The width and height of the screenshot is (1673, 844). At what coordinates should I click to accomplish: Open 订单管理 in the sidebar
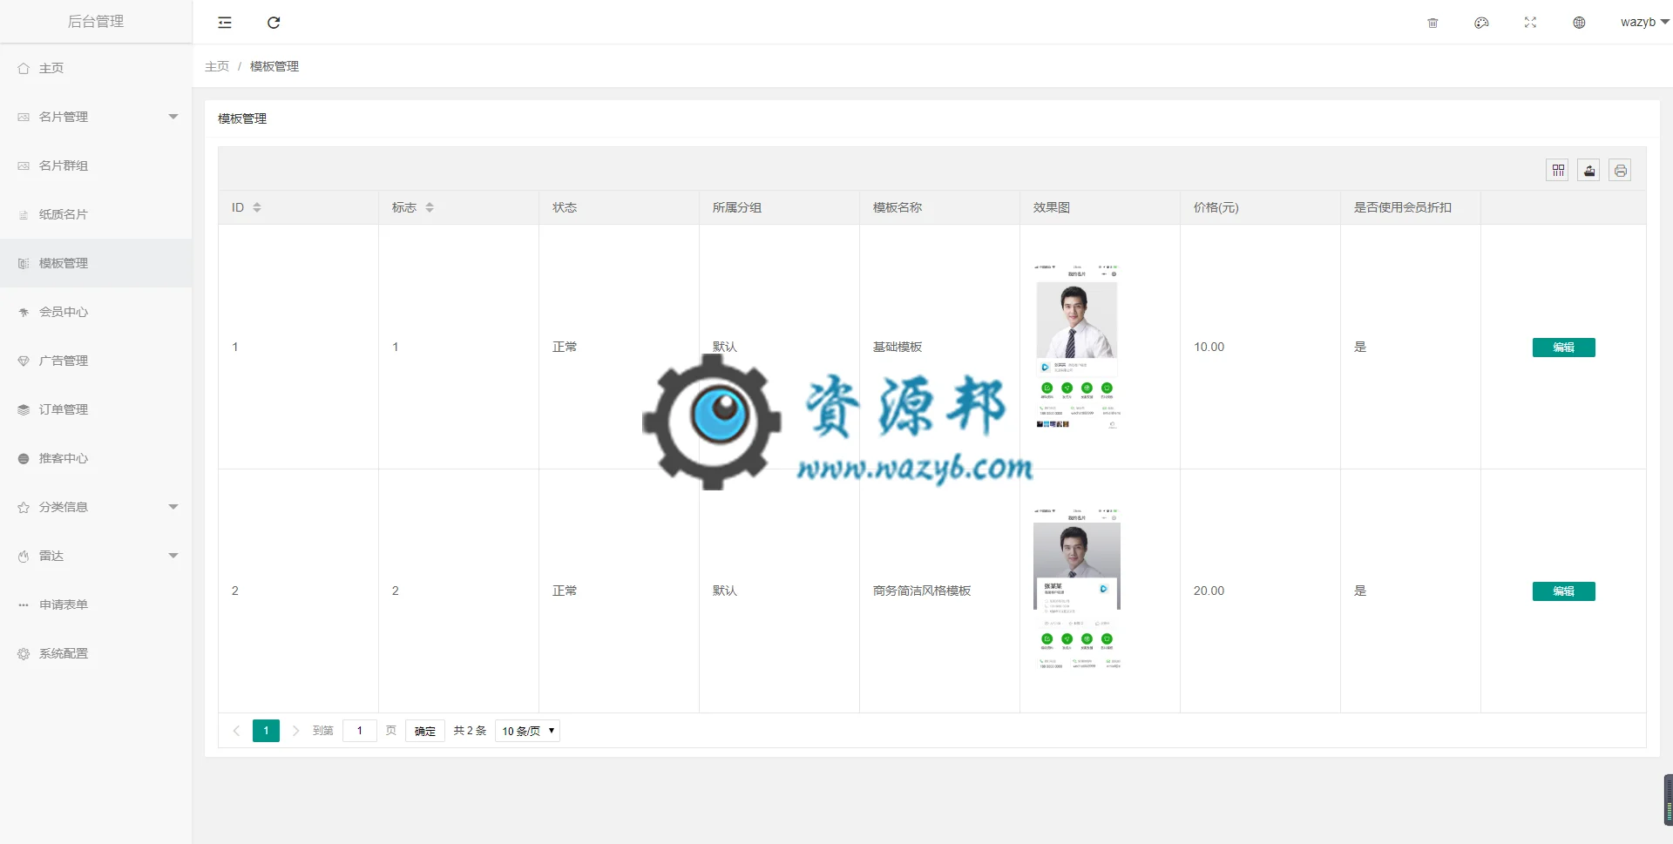point(96,409)
